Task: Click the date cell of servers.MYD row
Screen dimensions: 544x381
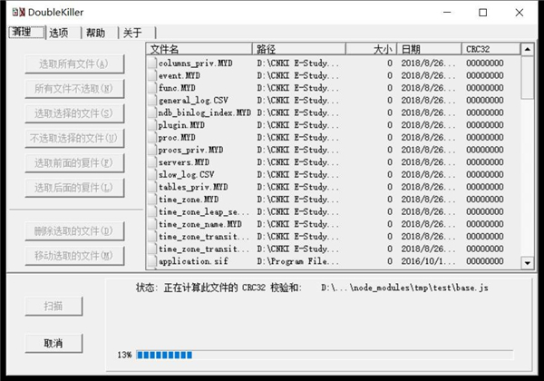Action: (428, 162)
